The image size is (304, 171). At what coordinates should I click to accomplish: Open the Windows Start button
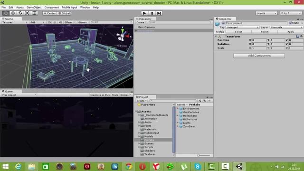[x=5, y=166]
